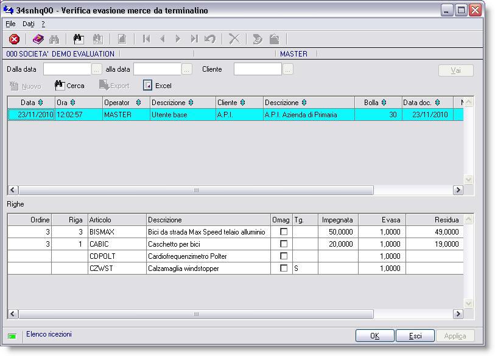Open the alla data date picker button
The height and width of the screenshot is (356, 495).
click(187, 69)
